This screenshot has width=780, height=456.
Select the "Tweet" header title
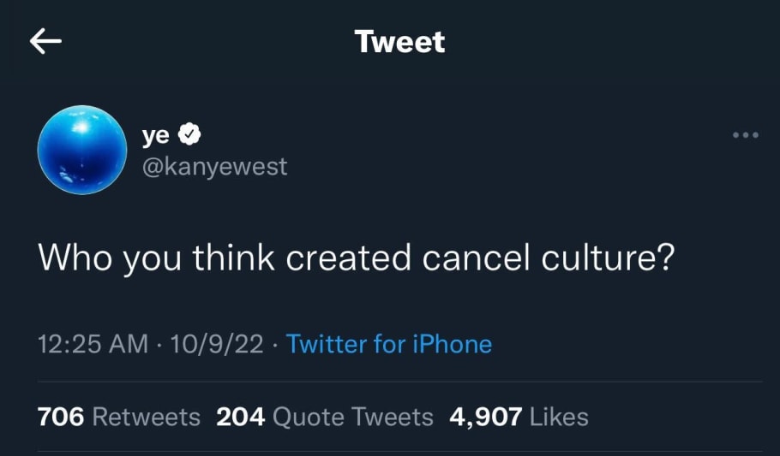400,42
